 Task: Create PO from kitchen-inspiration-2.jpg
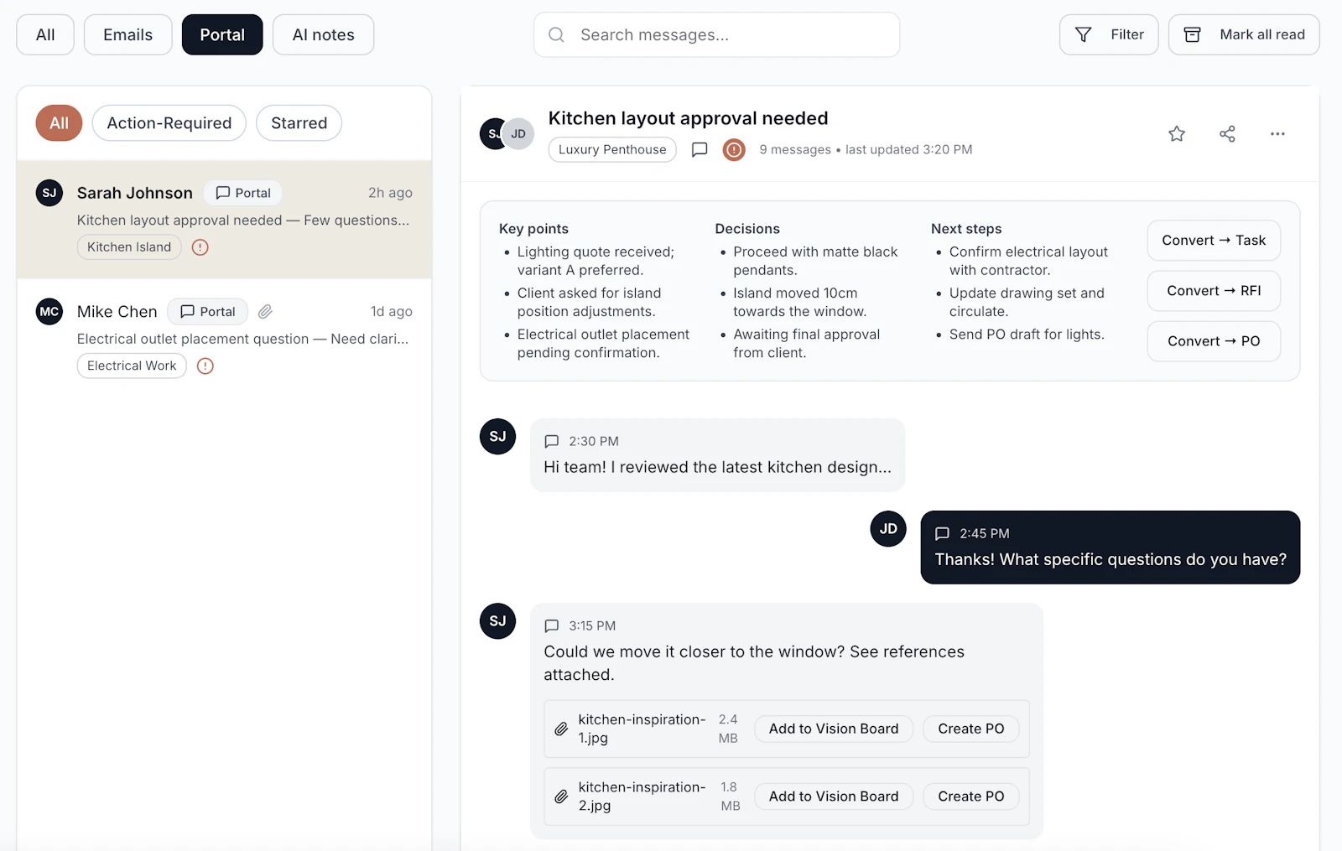(x=970, y=797)
